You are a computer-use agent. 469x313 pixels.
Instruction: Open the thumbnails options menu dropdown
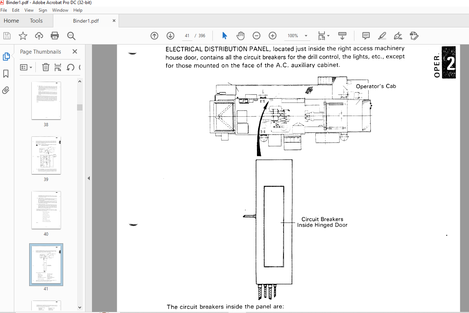point(26,67)
